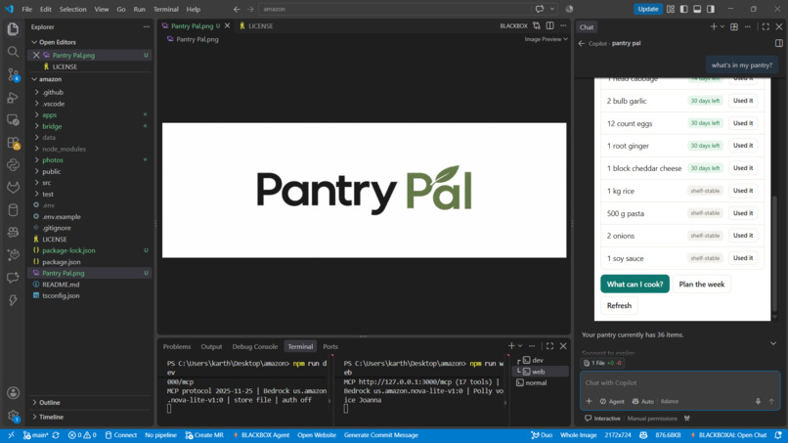Viewport: 788px width, 443px height.
Task: Open editor more actions ellipsis
Action: pyautogui.click(x=563, y=25)
